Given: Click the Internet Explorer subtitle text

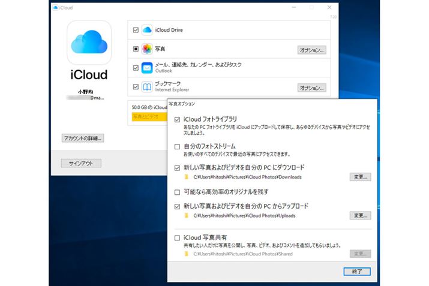Looking at the screenshot, I should 172,90.
